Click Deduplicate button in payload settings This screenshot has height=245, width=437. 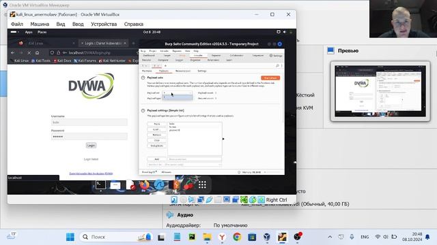tap(157, 146)
